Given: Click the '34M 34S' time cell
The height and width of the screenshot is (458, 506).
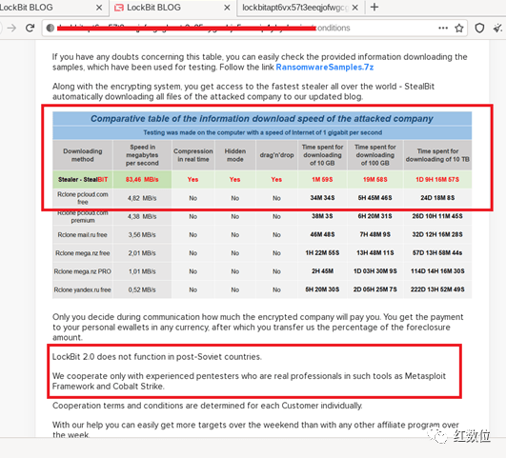Looking at the screenshot, I should tap(322, 198).
